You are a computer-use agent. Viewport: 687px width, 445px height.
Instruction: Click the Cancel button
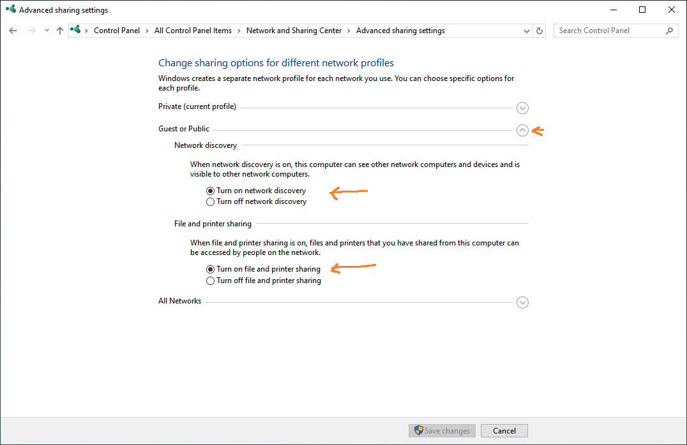point(504,430)
